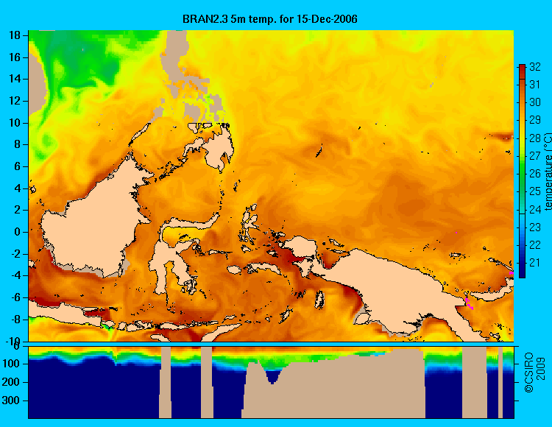Click the latitude axis label "2"
This screenshot has height=427, width=552.
(x=17, y=210)
